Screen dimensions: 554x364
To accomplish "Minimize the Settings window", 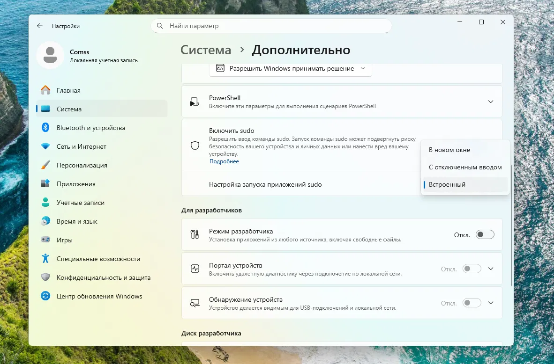I will (460, 22).
